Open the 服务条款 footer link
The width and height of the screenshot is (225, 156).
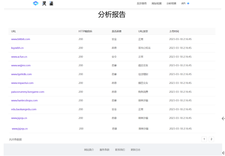(x=104, y=150)
